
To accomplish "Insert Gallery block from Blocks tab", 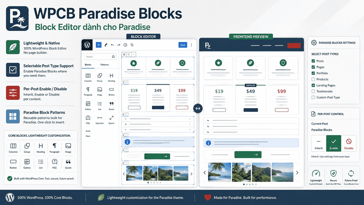I will [x=88, y=106].
